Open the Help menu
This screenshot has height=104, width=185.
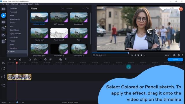point(37,4)
